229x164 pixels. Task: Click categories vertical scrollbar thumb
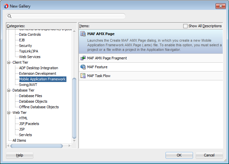click(74, 108)
